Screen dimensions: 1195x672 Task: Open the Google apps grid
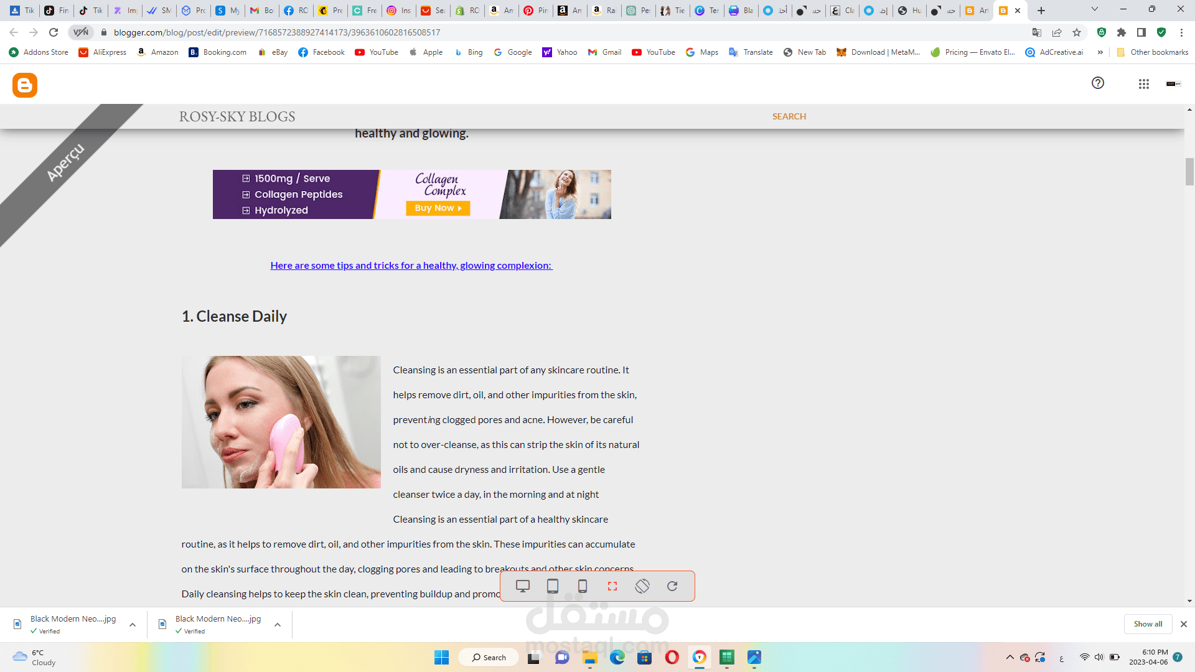coord(1144,84)
